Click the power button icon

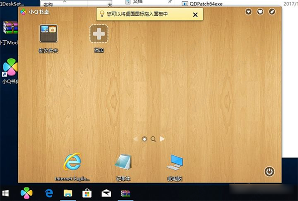(269, 172)
